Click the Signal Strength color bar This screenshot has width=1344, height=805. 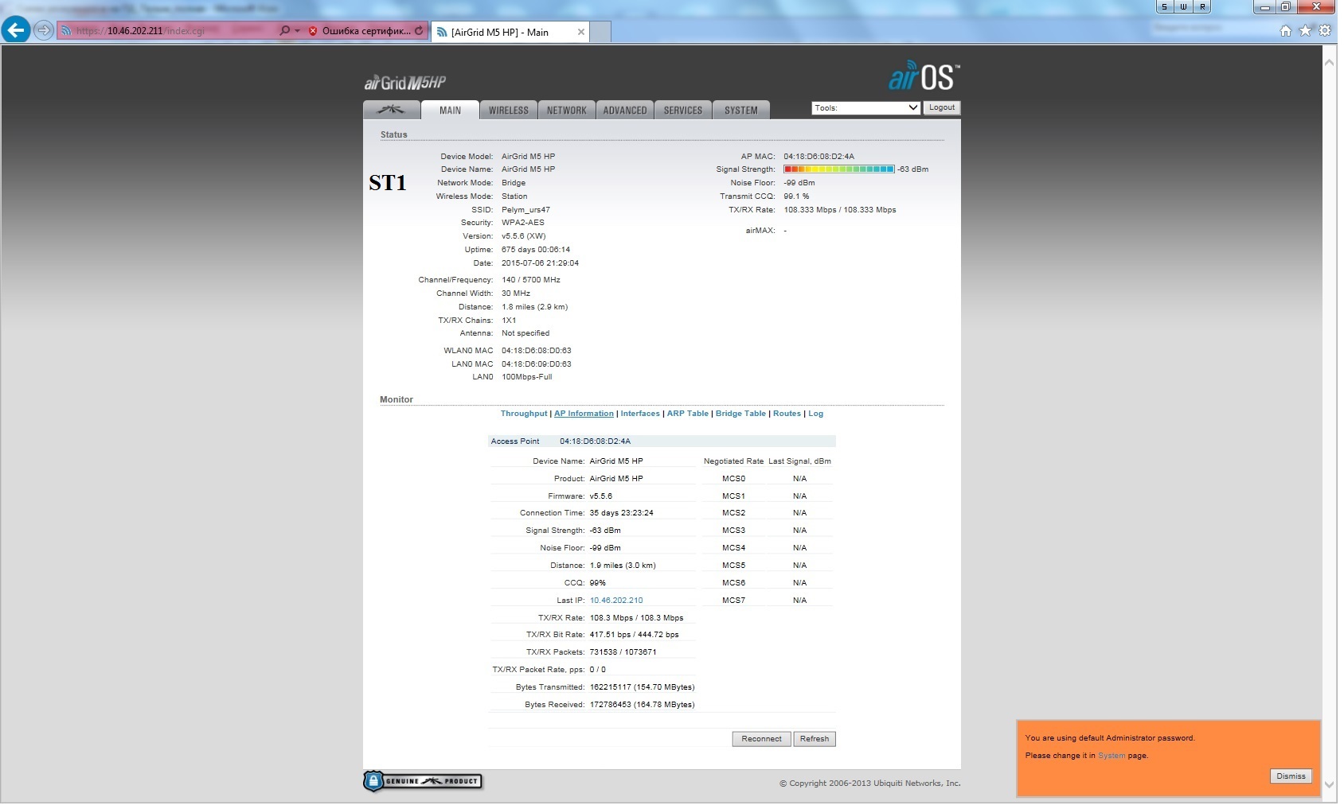(839, 169)
